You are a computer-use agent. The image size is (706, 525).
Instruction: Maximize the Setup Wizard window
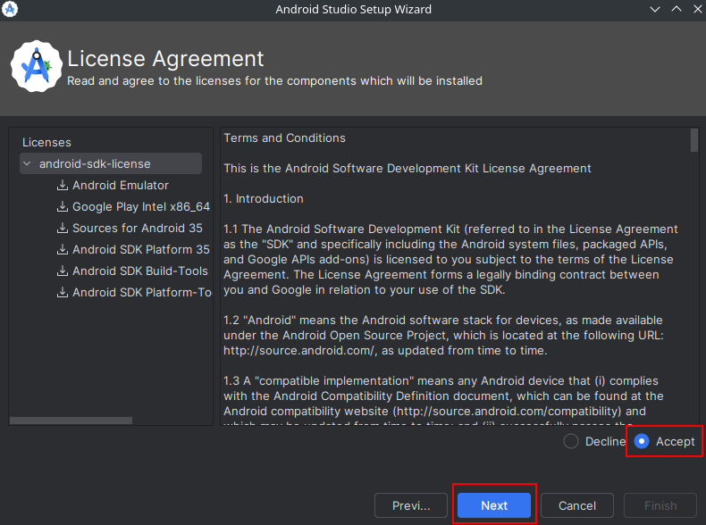677,9
